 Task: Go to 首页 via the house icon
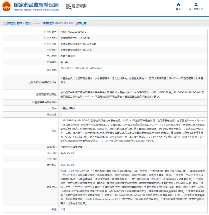pyautogui.click(x=178, y=4)
